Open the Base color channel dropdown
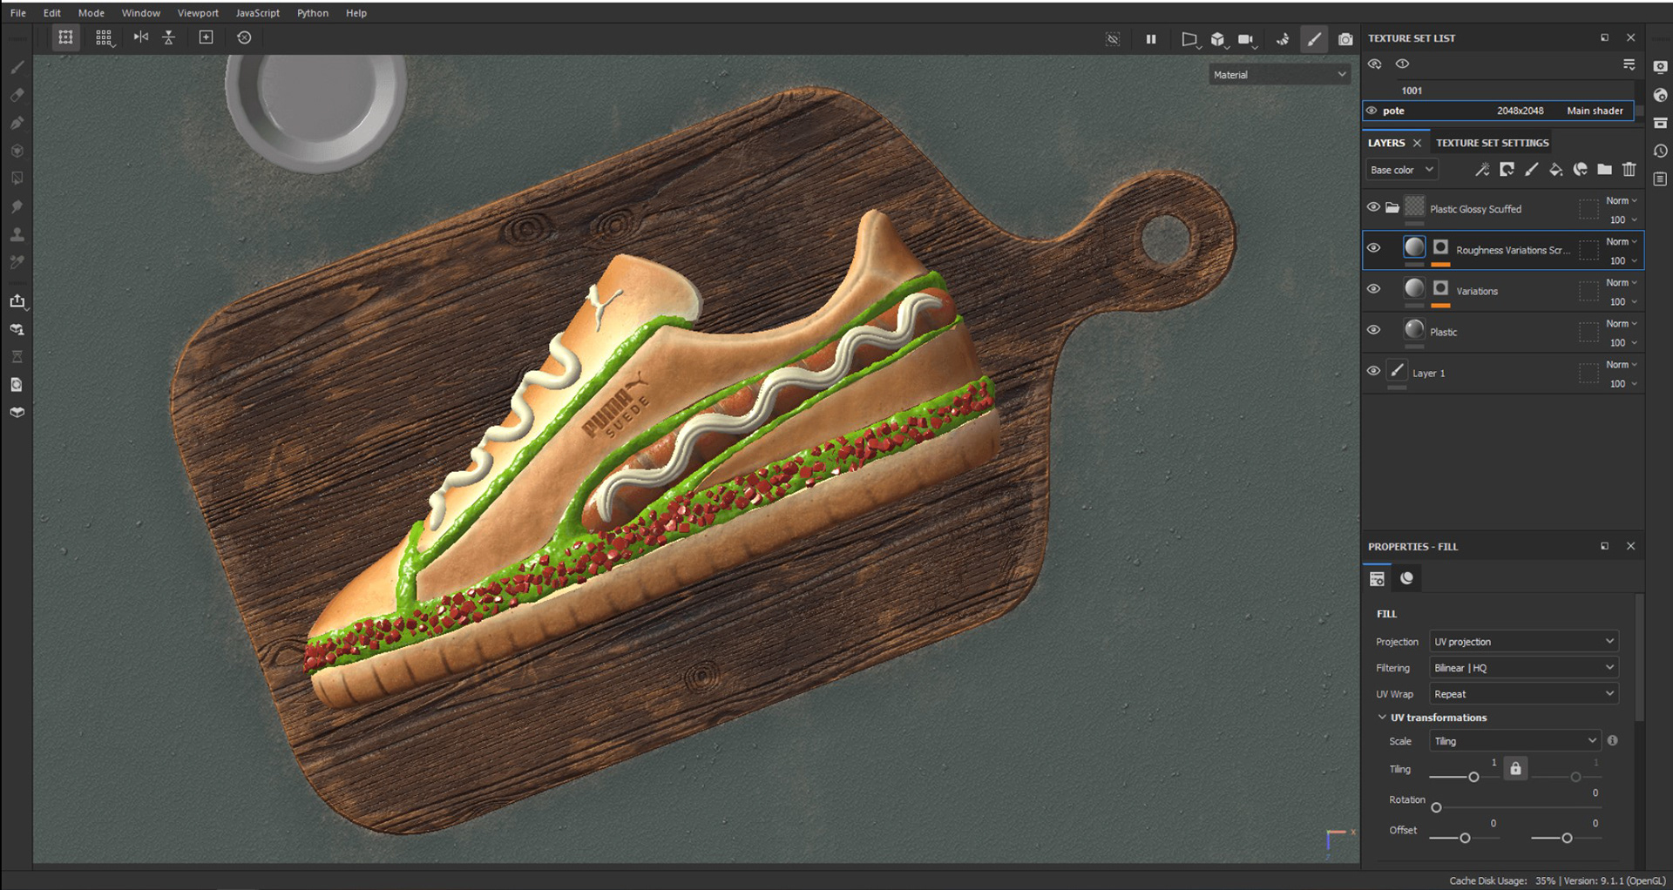Image resolution: width=1673 pixels, height=890 pixels. point(1401,170)
